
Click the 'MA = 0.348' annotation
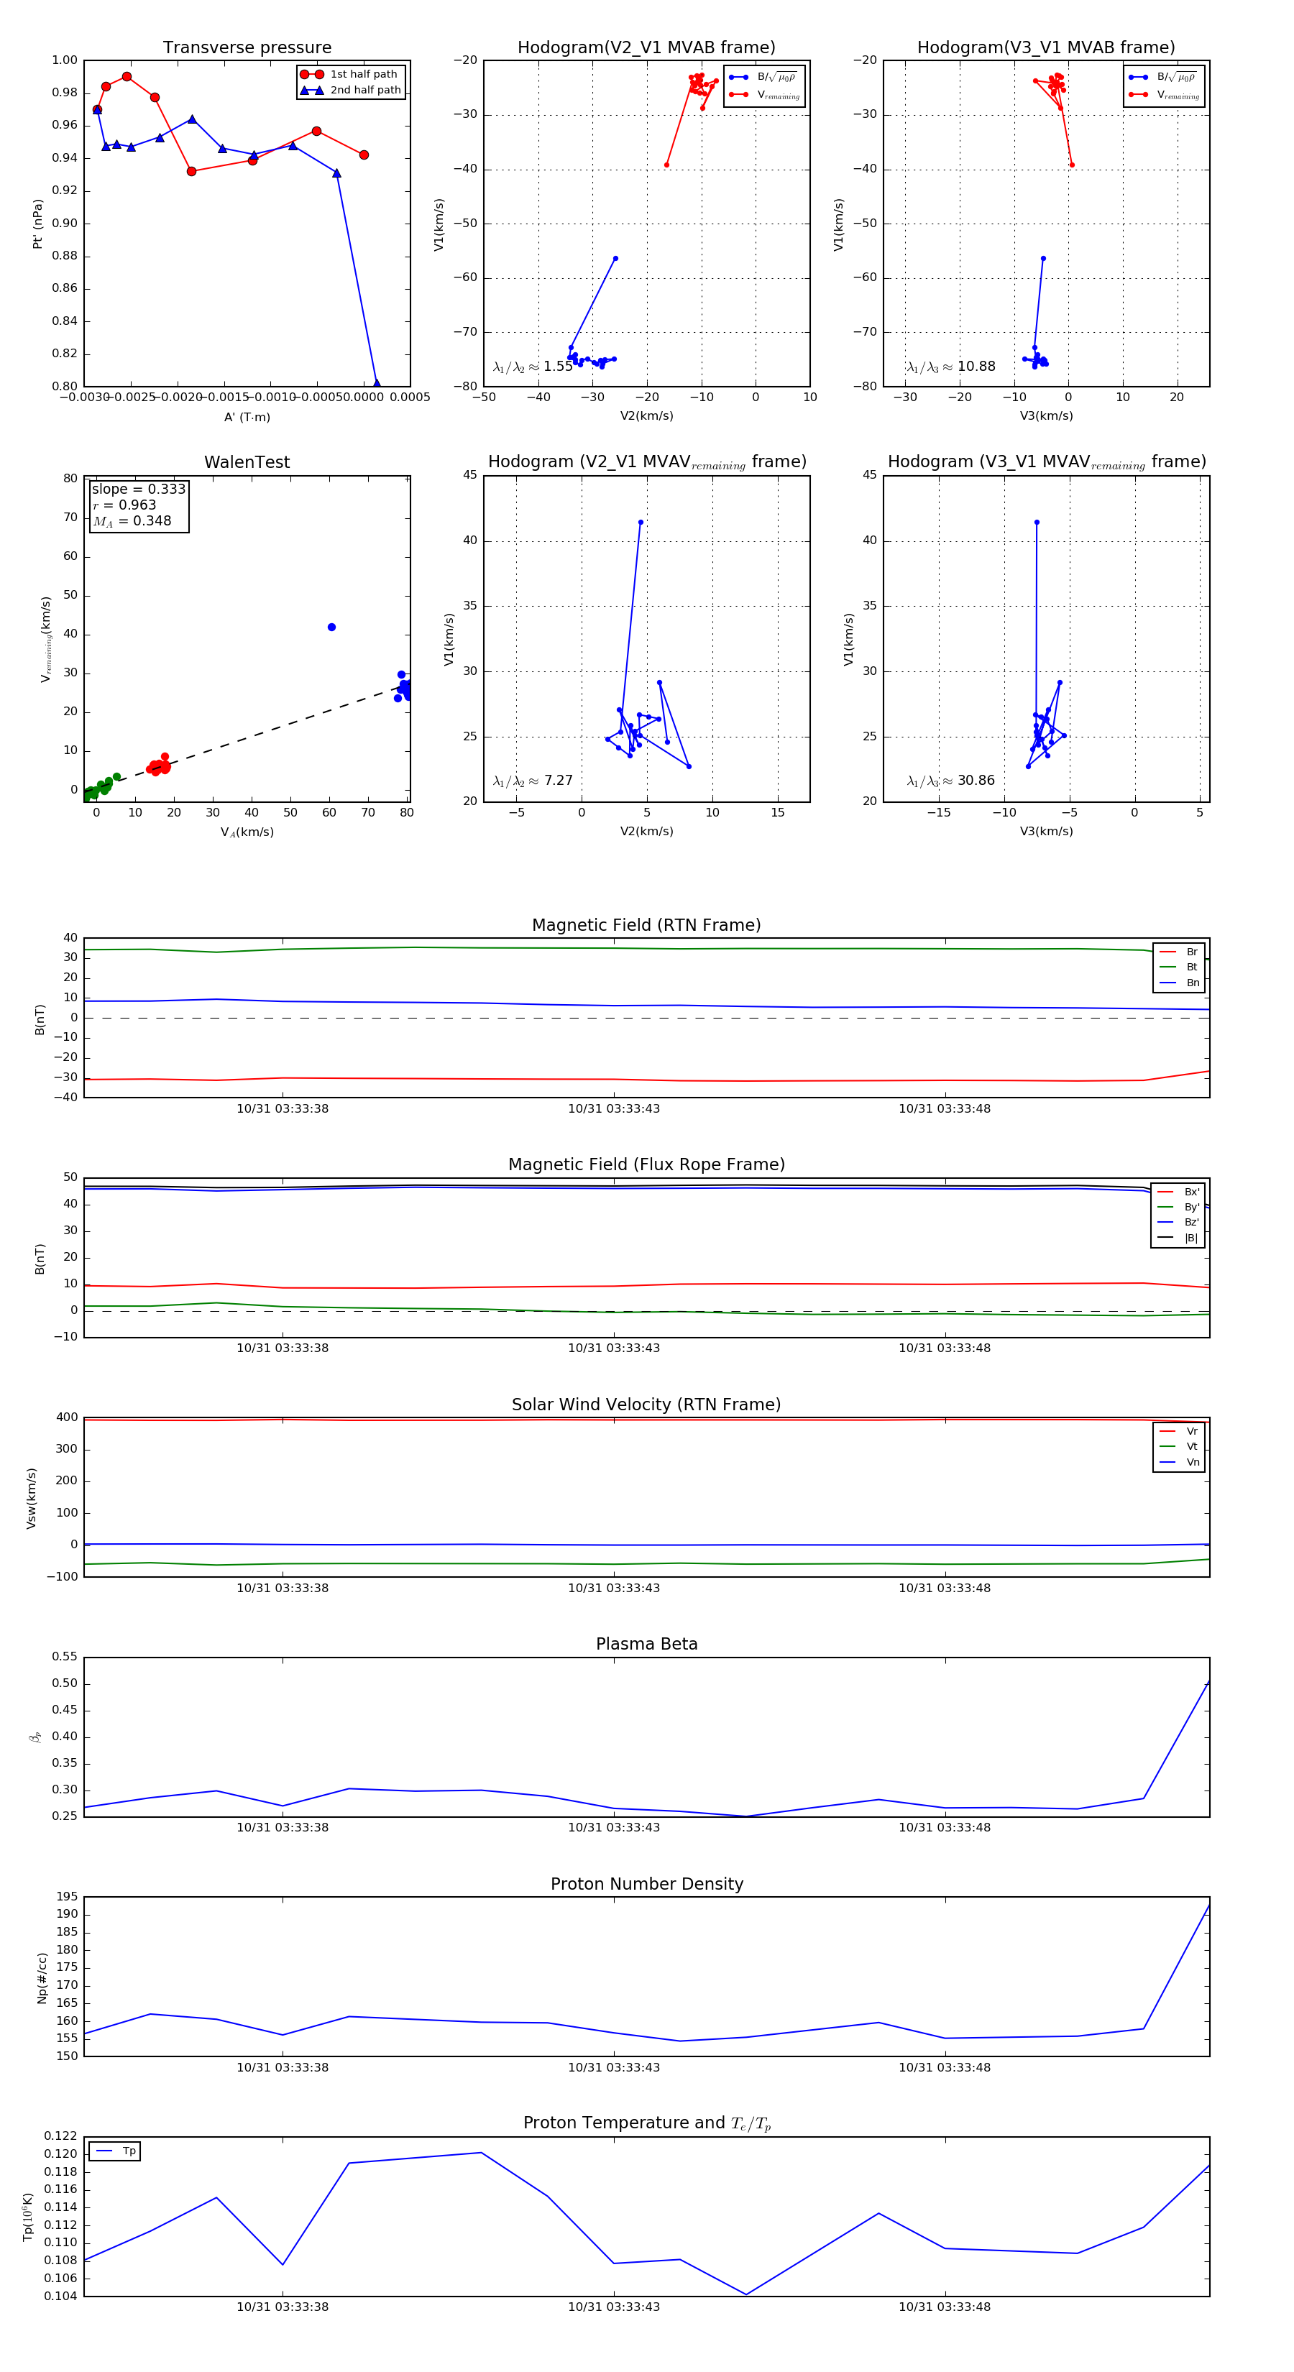[x=132, y=521]
